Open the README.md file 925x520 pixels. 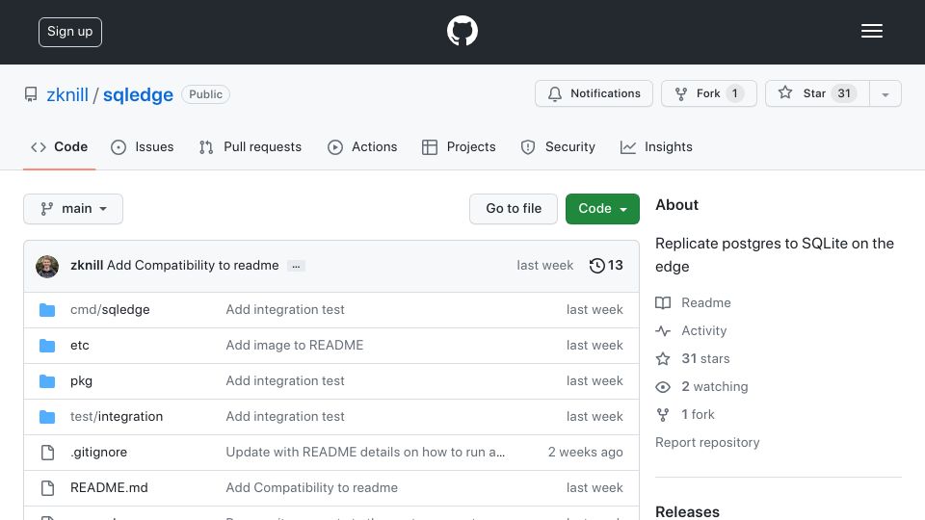tap(109, 487)
